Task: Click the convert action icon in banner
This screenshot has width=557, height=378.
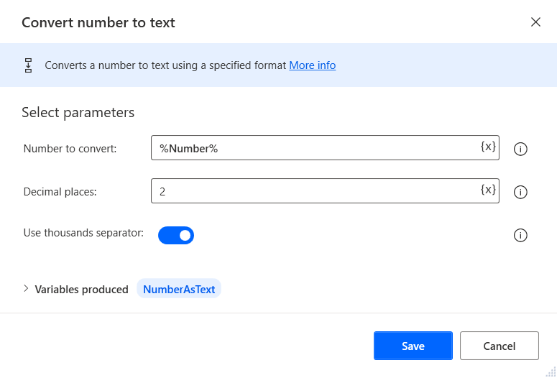Action: 29,65
